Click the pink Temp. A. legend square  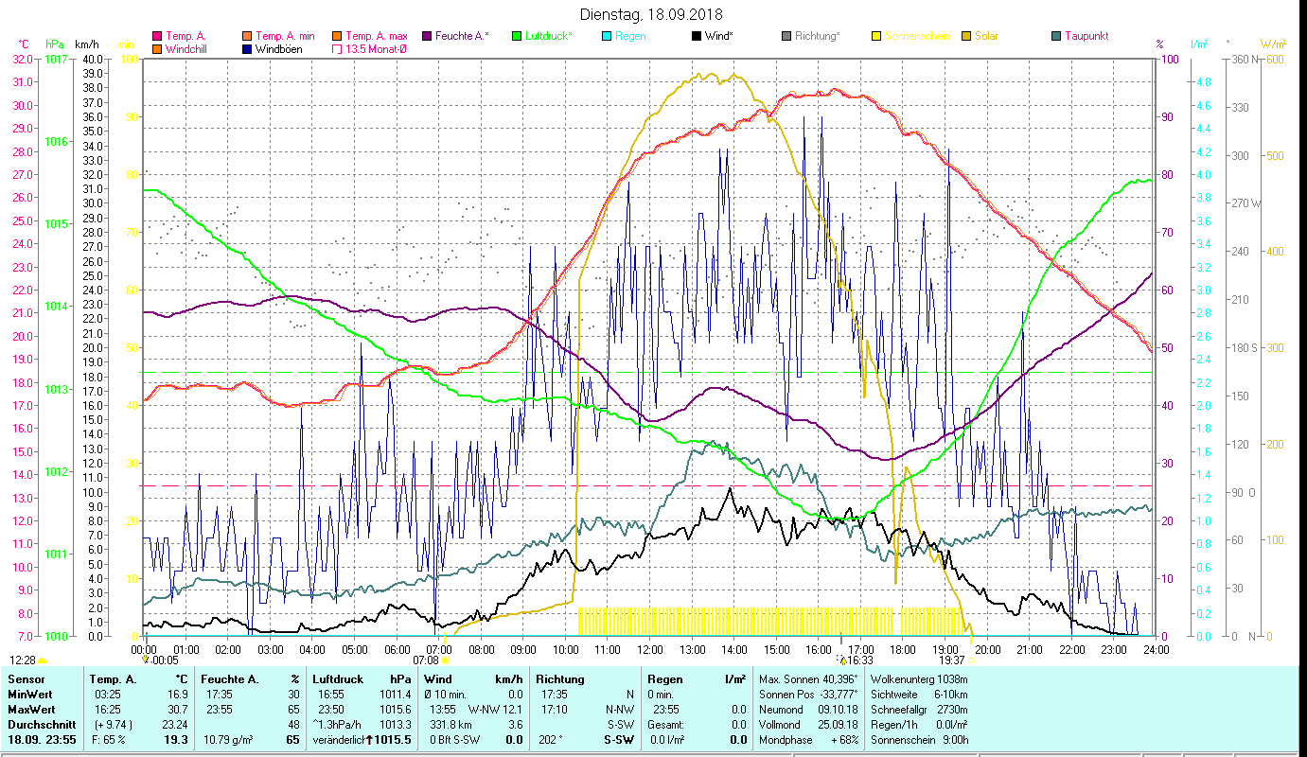[157, 36]
